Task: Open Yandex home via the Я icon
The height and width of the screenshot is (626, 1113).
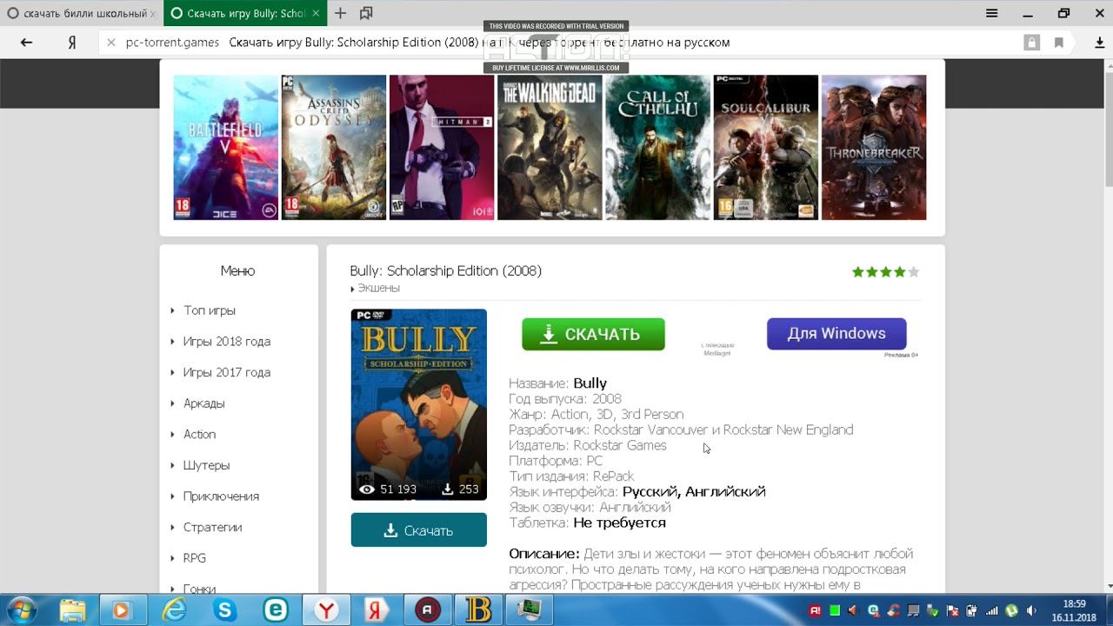Action: pyautogui.click(x=73, y=42)
